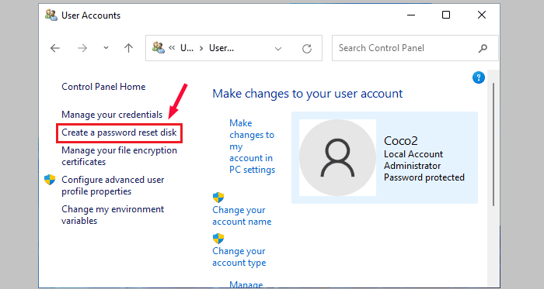Refresh the User Accounts page

click(x=307, y=48)
